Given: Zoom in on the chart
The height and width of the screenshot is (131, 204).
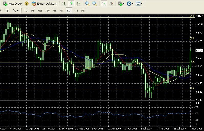Looking at the screenshot, I should click(x=87, y=4).
